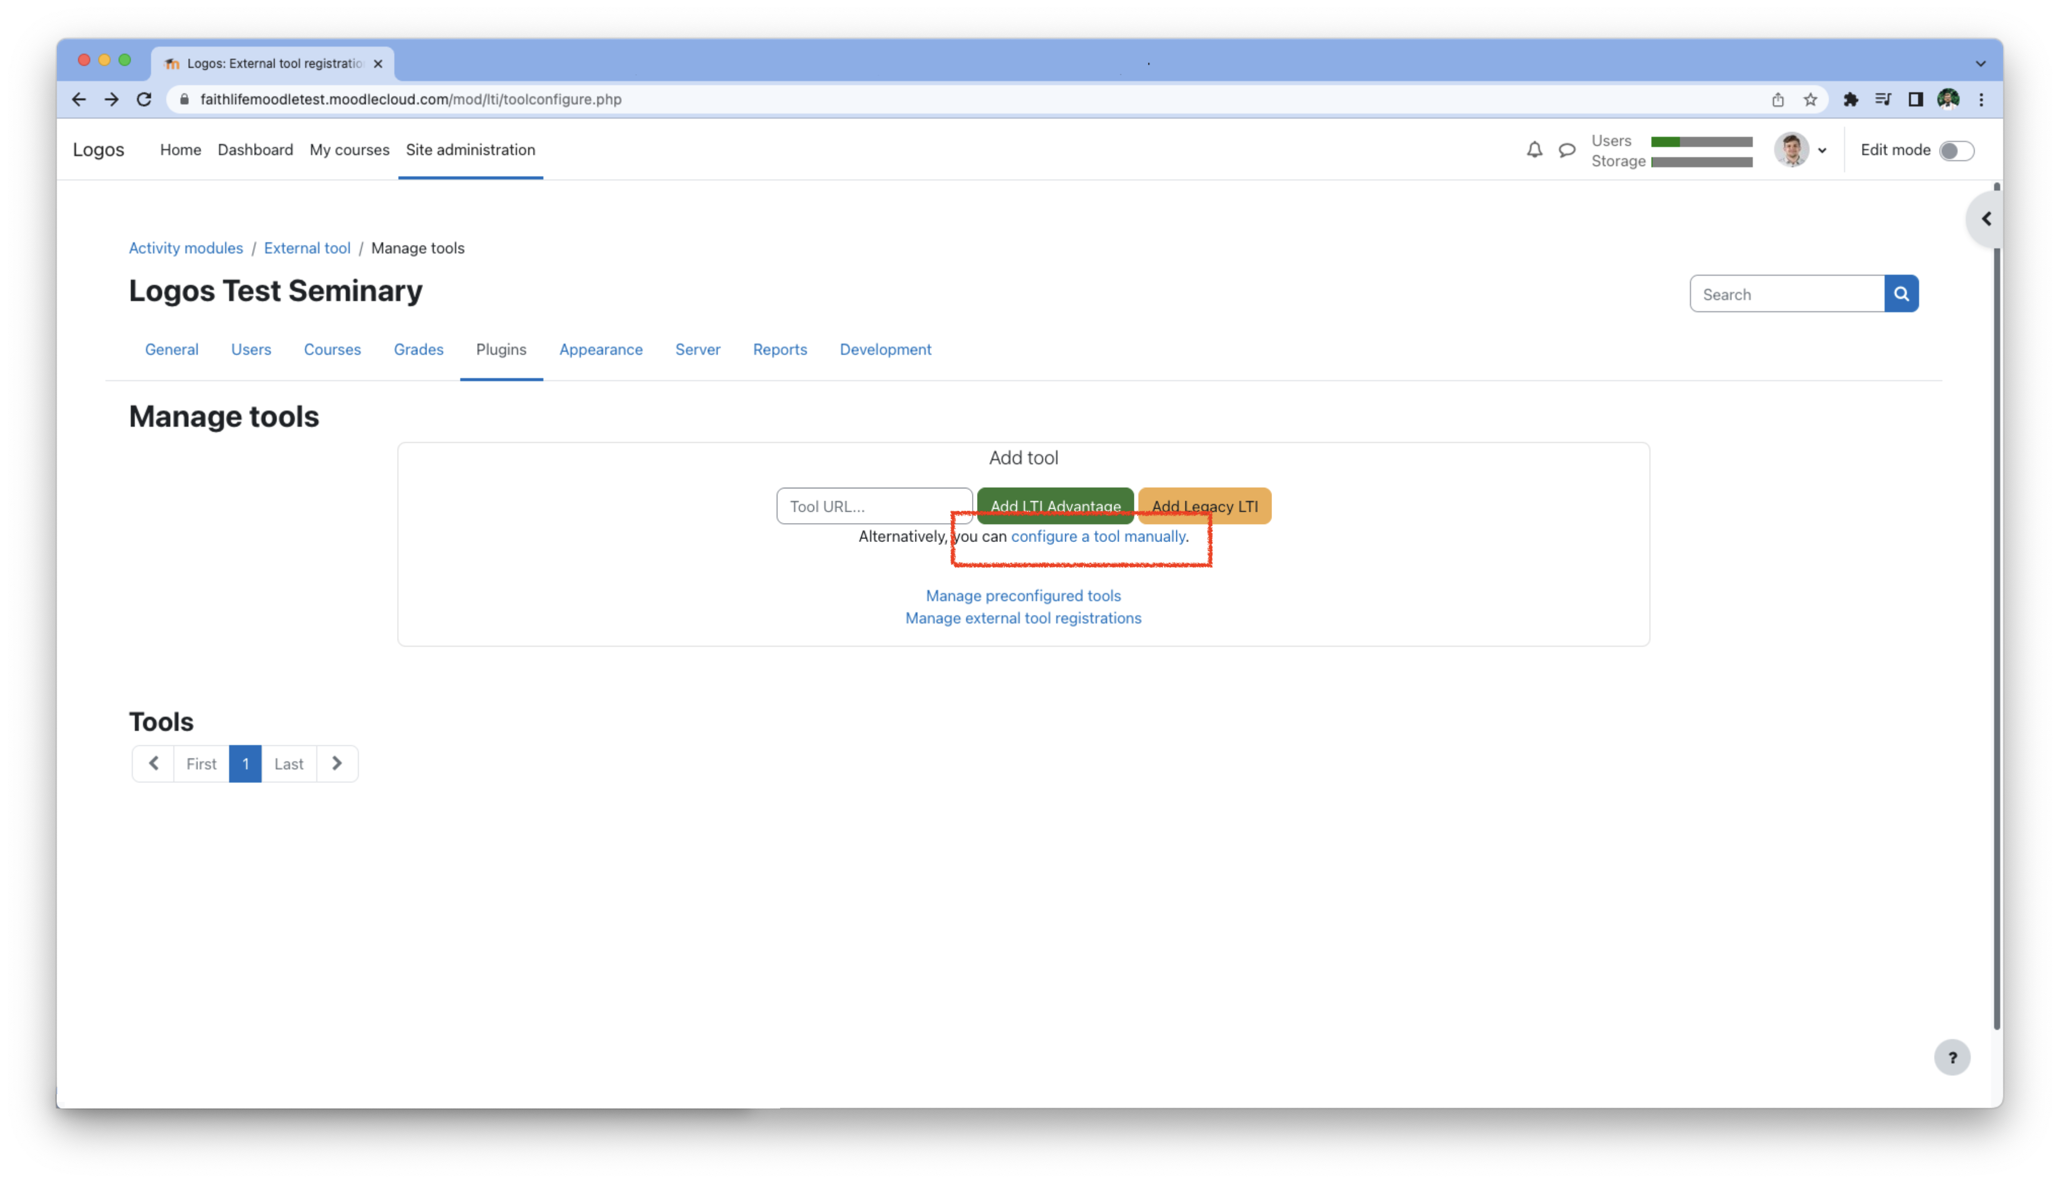Switch to the Plugins tab
The image size is (2060, 1183).
[x=501, y=349]
